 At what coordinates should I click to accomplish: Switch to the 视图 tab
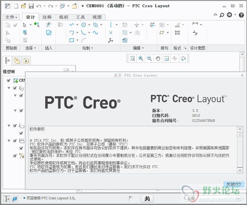pyautogui.click(x=97, y=17)
